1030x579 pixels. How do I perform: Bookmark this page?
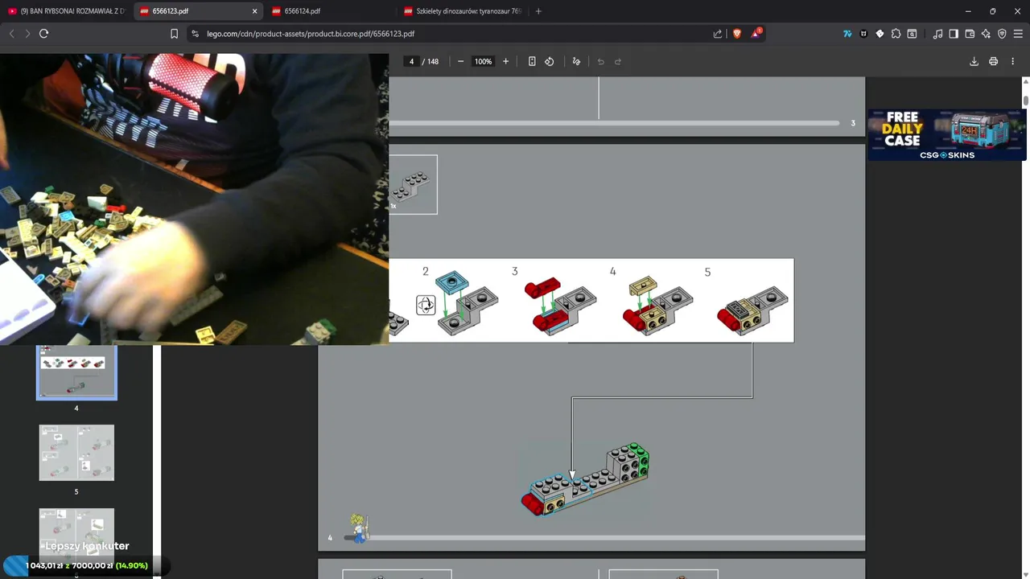pyautogui.click(x=174, y=34)
